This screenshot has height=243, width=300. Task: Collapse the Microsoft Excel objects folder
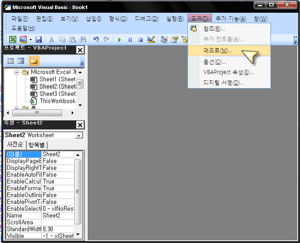point(17,72)
